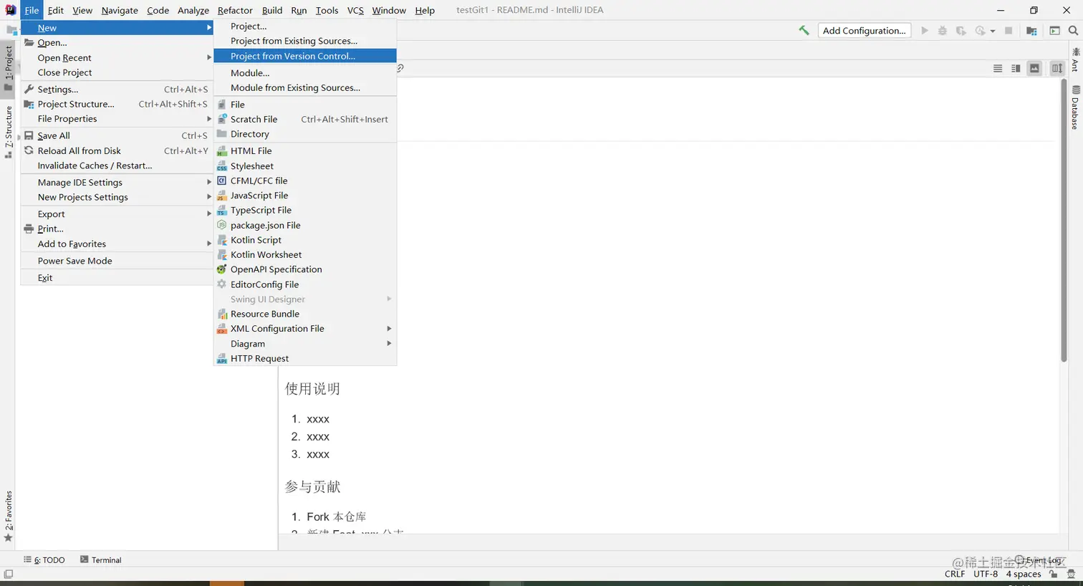Select Module from Existing Sources
The image size is (1083, 586).
(305, 87)
